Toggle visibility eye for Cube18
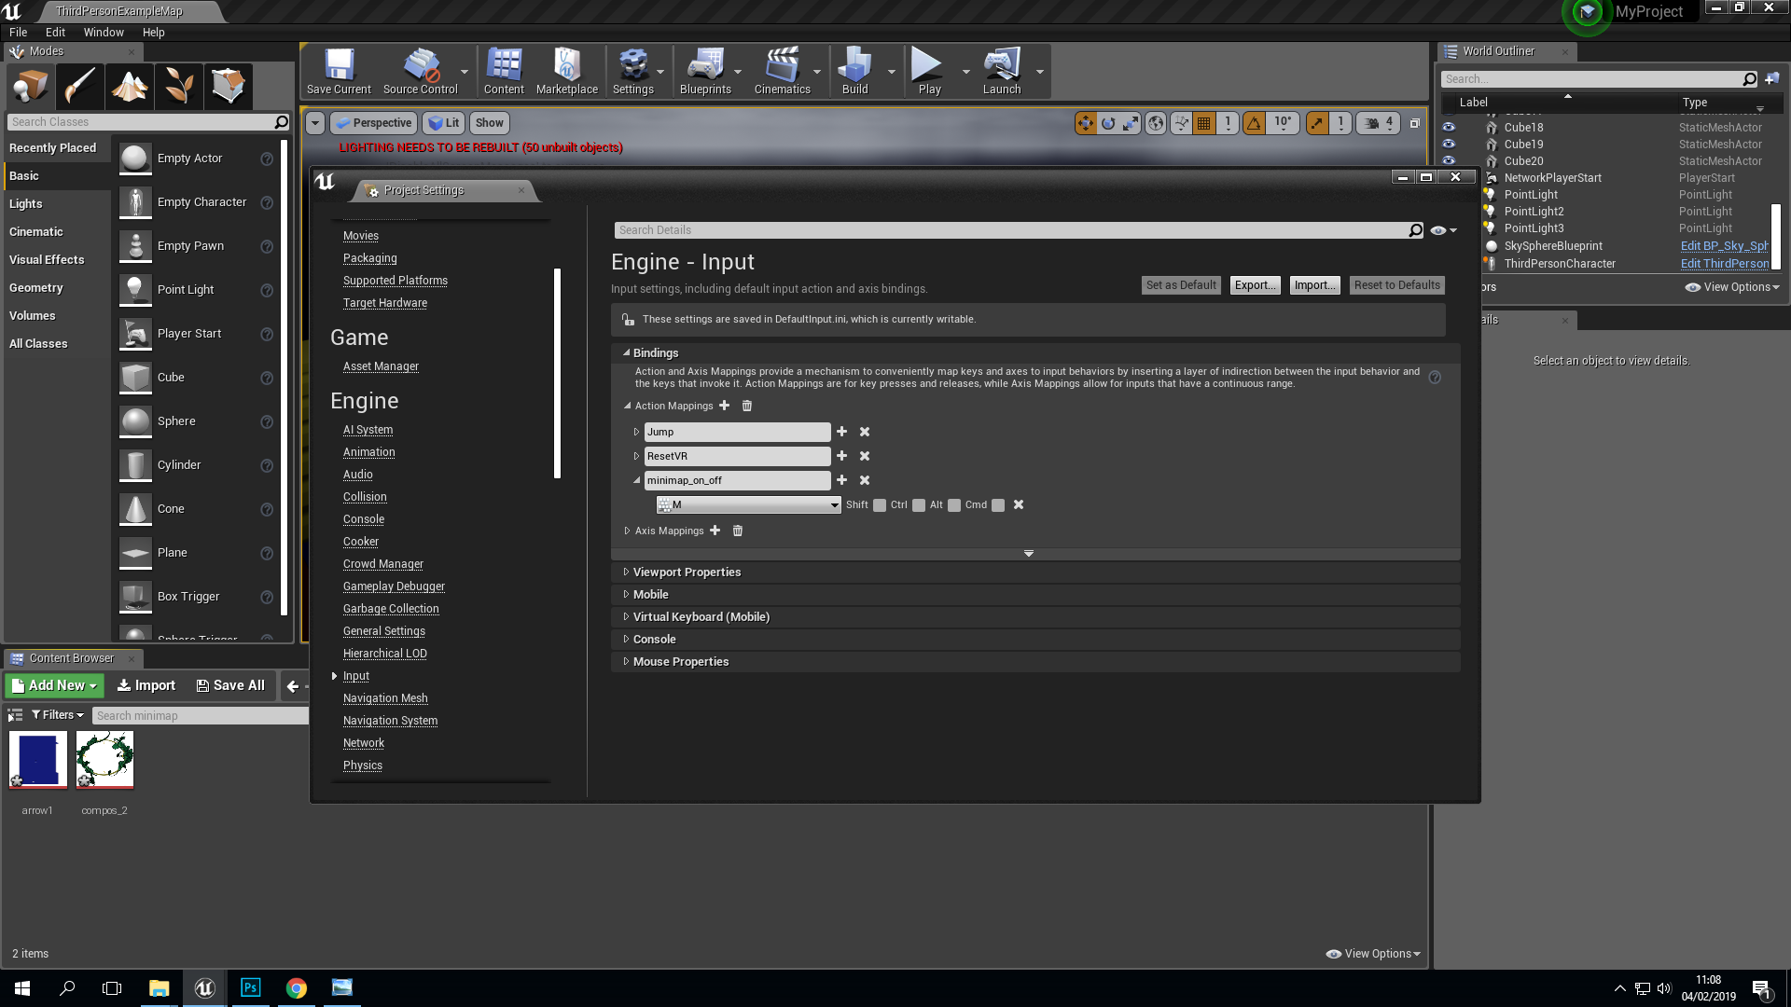Viewport: 1791px width, 1007px height. (1449, 128)
